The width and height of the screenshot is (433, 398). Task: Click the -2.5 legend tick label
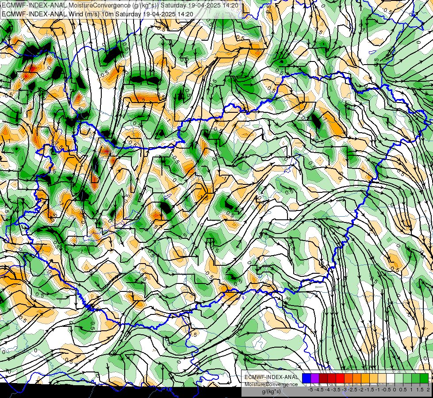coord(353,390)
